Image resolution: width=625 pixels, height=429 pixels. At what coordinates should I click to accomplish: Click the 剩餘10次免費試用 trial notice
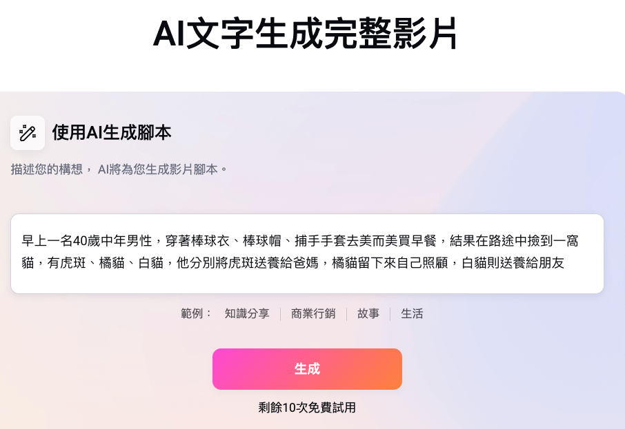click(x=307, y=406)
